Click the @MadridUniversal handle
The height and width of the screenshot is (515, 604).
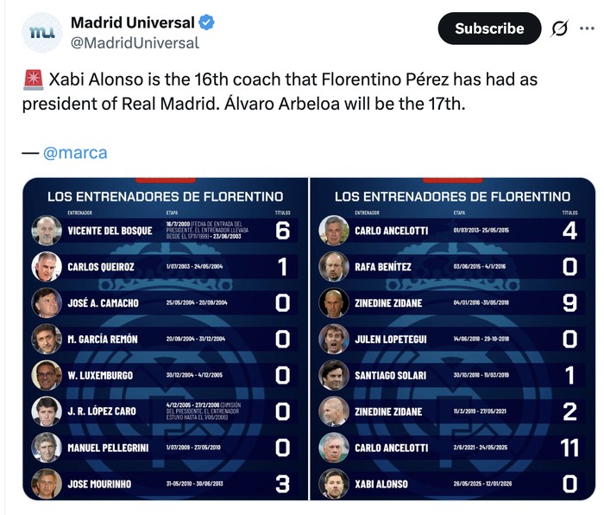(x=135, y=42)
